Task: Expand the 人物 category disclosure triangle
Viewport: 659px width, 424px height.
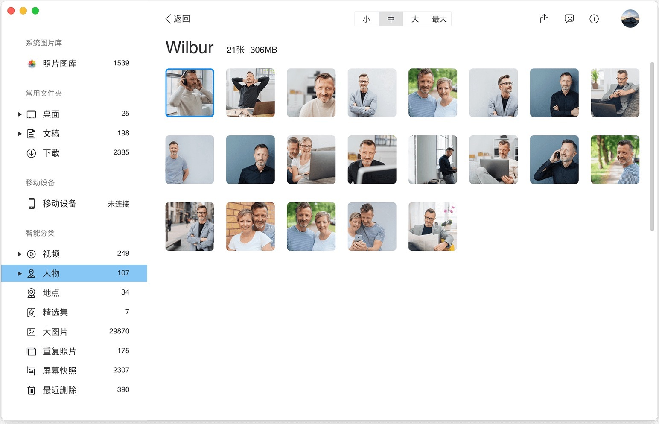Action: (x=20, y=274)
